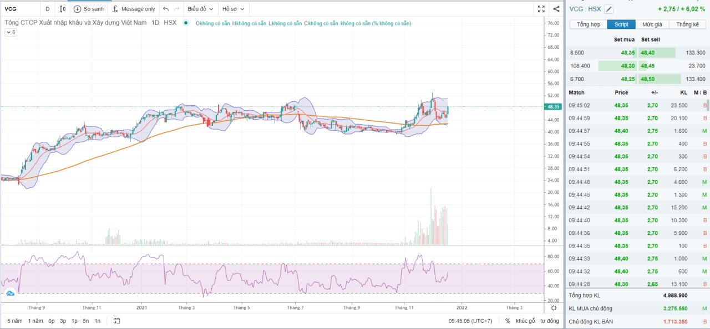The height and width of the screenshot is (329, 710).
Task: Set range to 5n
Action: (x=86, y=321)
